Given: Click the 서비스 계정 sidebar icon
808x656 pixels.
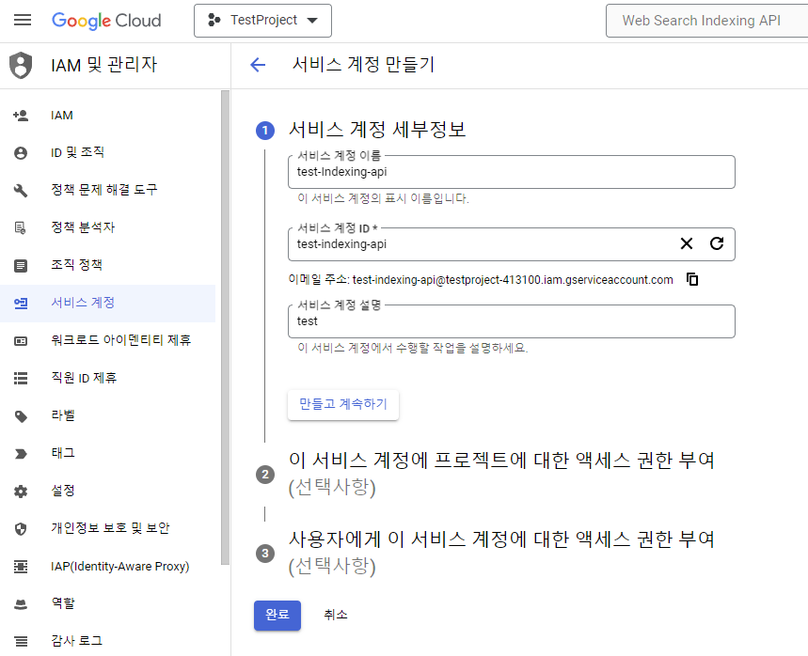Looking at the screenshot, I should coord(21,304).
